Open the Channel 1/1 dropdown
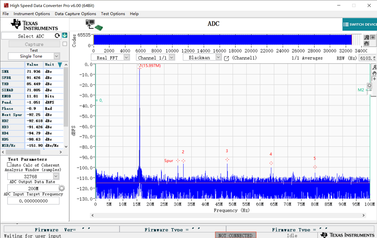This screenshot has width=377, height=238. coord(171,58)
